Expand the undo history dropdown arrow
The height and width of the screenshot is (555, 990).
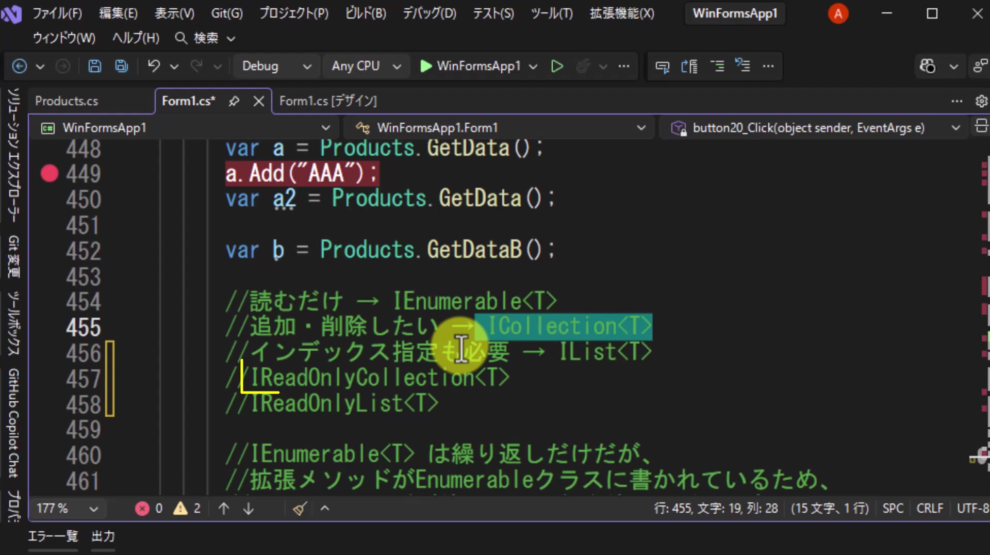(x=174, y=67)
